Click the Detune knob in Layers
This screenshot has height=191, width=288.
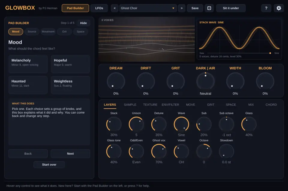159,124
